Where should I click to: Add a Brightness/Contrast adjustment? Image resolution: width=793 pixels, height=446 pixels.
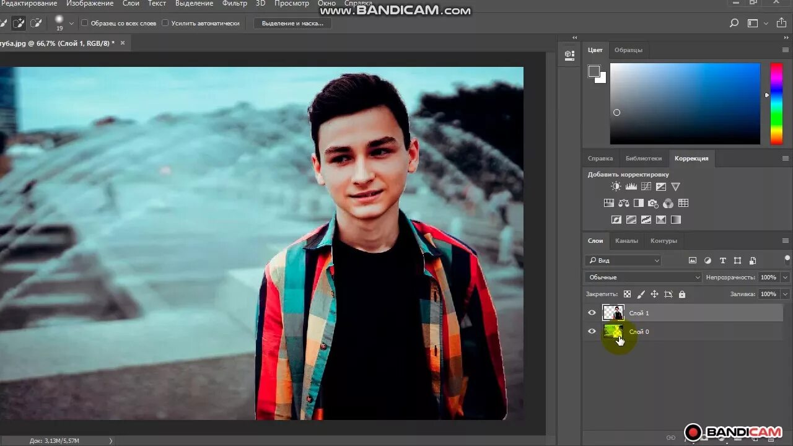coord(616,186)
